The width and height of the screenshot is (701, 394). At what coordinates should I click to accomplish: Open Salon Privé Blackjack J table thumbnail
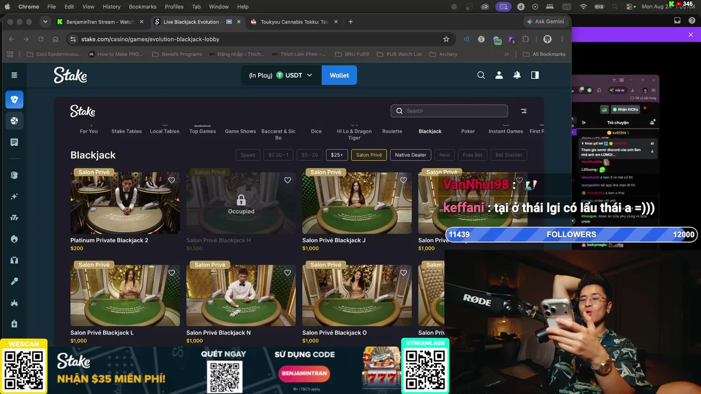click(x=357, y=203)
